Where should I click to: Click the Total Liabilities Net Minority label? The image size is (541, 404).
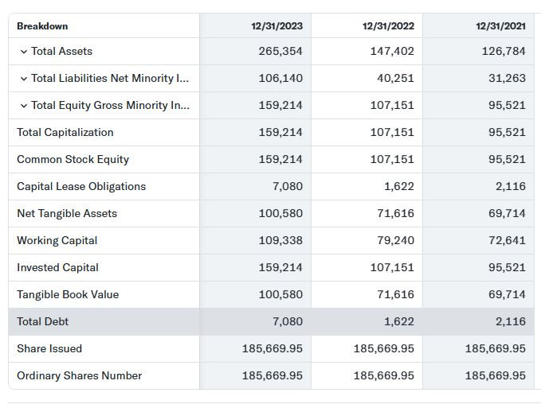pos(110,78)
